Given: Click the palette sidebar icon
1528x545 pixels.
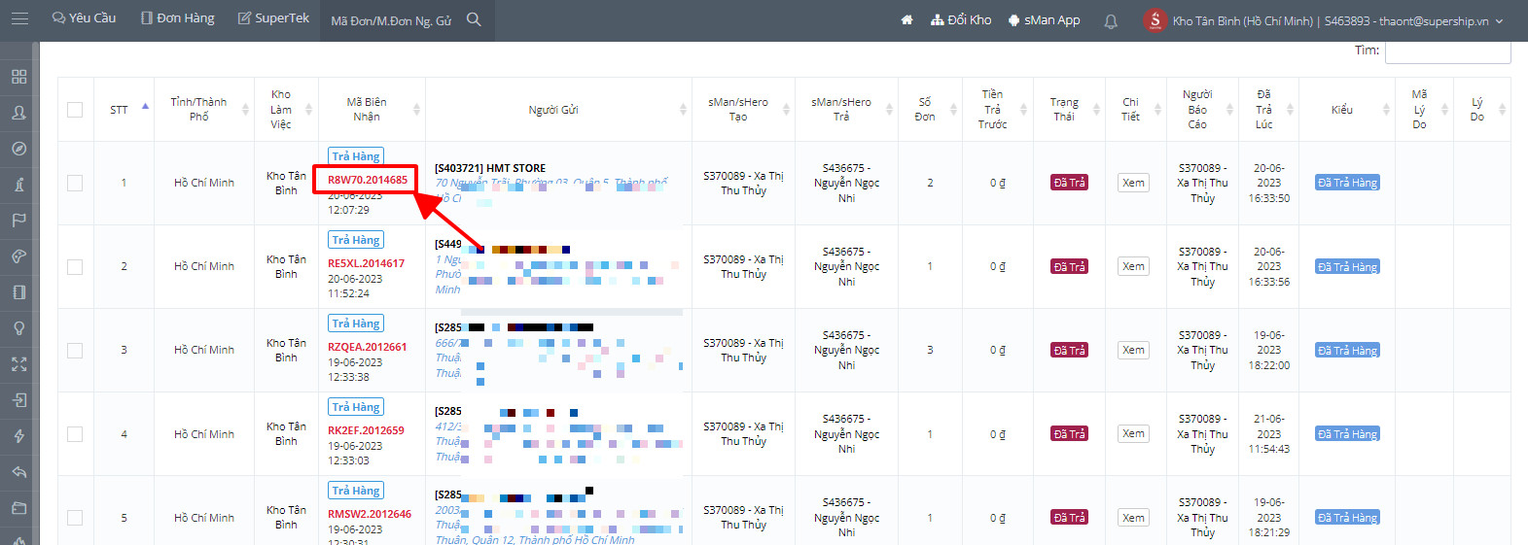Looking at the screenshot, I should pos(18,256).
